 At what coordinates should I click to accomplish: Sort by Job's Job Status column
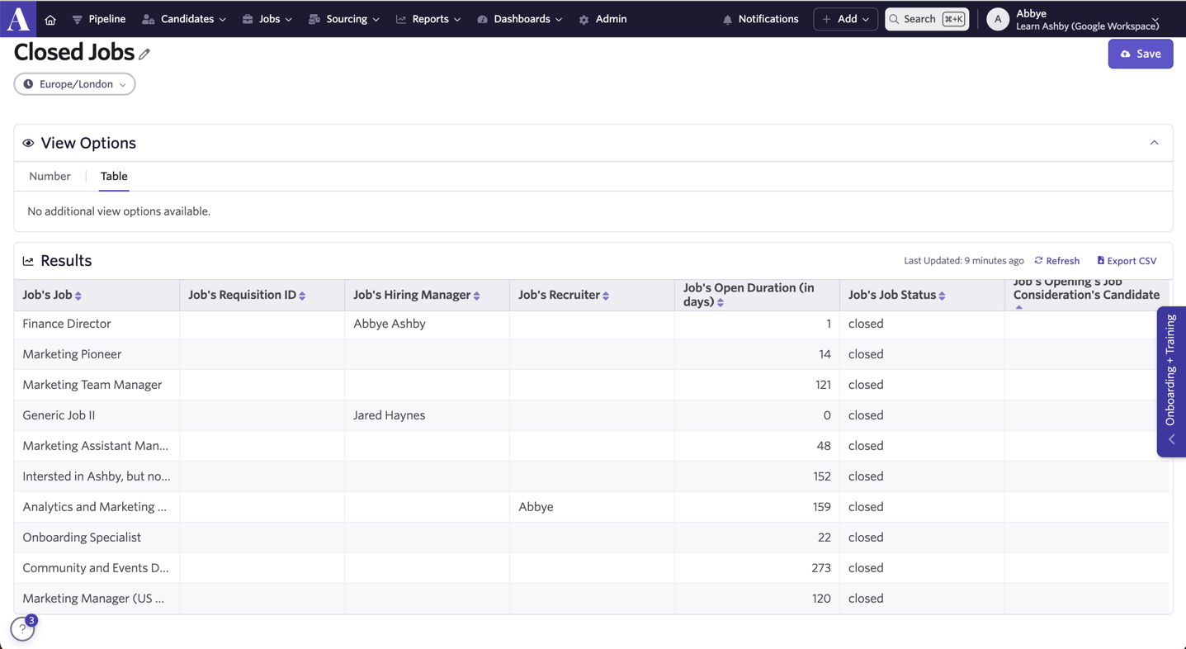942,296
